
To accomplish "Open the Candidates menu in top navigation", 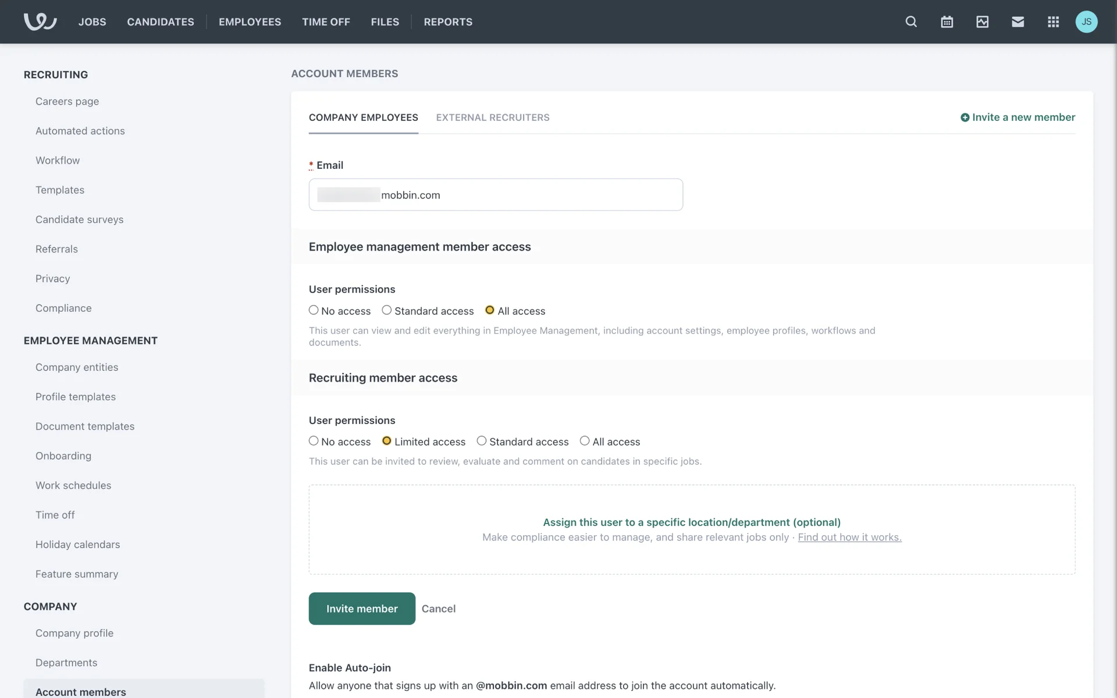I will (161, 22).
